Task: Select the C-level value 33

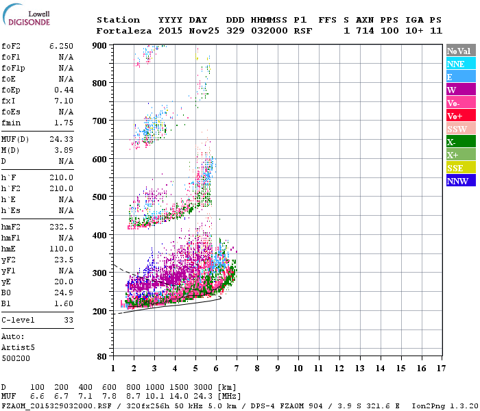Action: click(x=69, y=320)
